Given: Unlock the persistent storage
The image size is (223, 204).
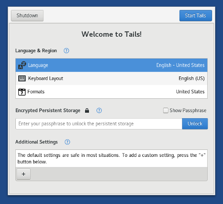Looking at the screenshot, I should tap(195, 124).
